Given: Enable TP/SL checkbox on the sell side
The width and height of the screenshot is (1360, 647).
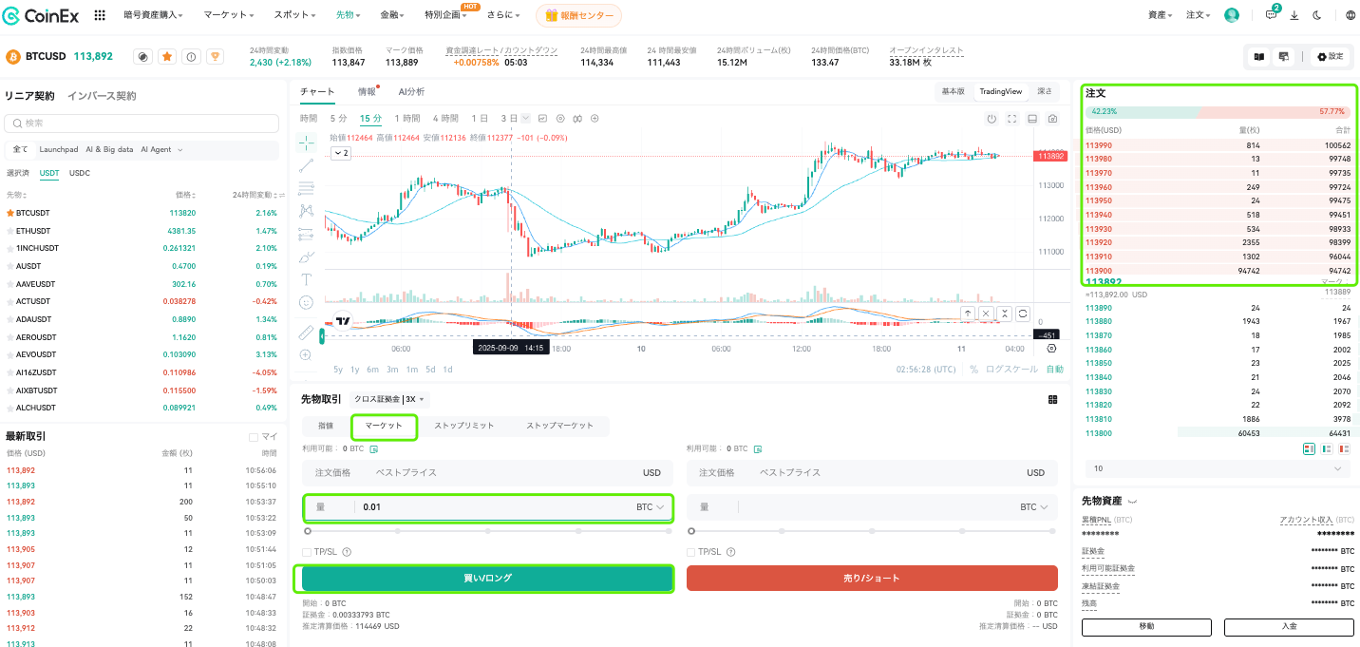Looking at the screenshot, I should (x=690, y=552).
